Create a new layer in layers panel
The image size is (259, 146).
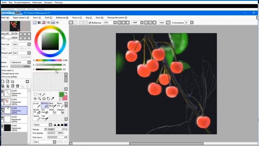click(x=3, y=82)
